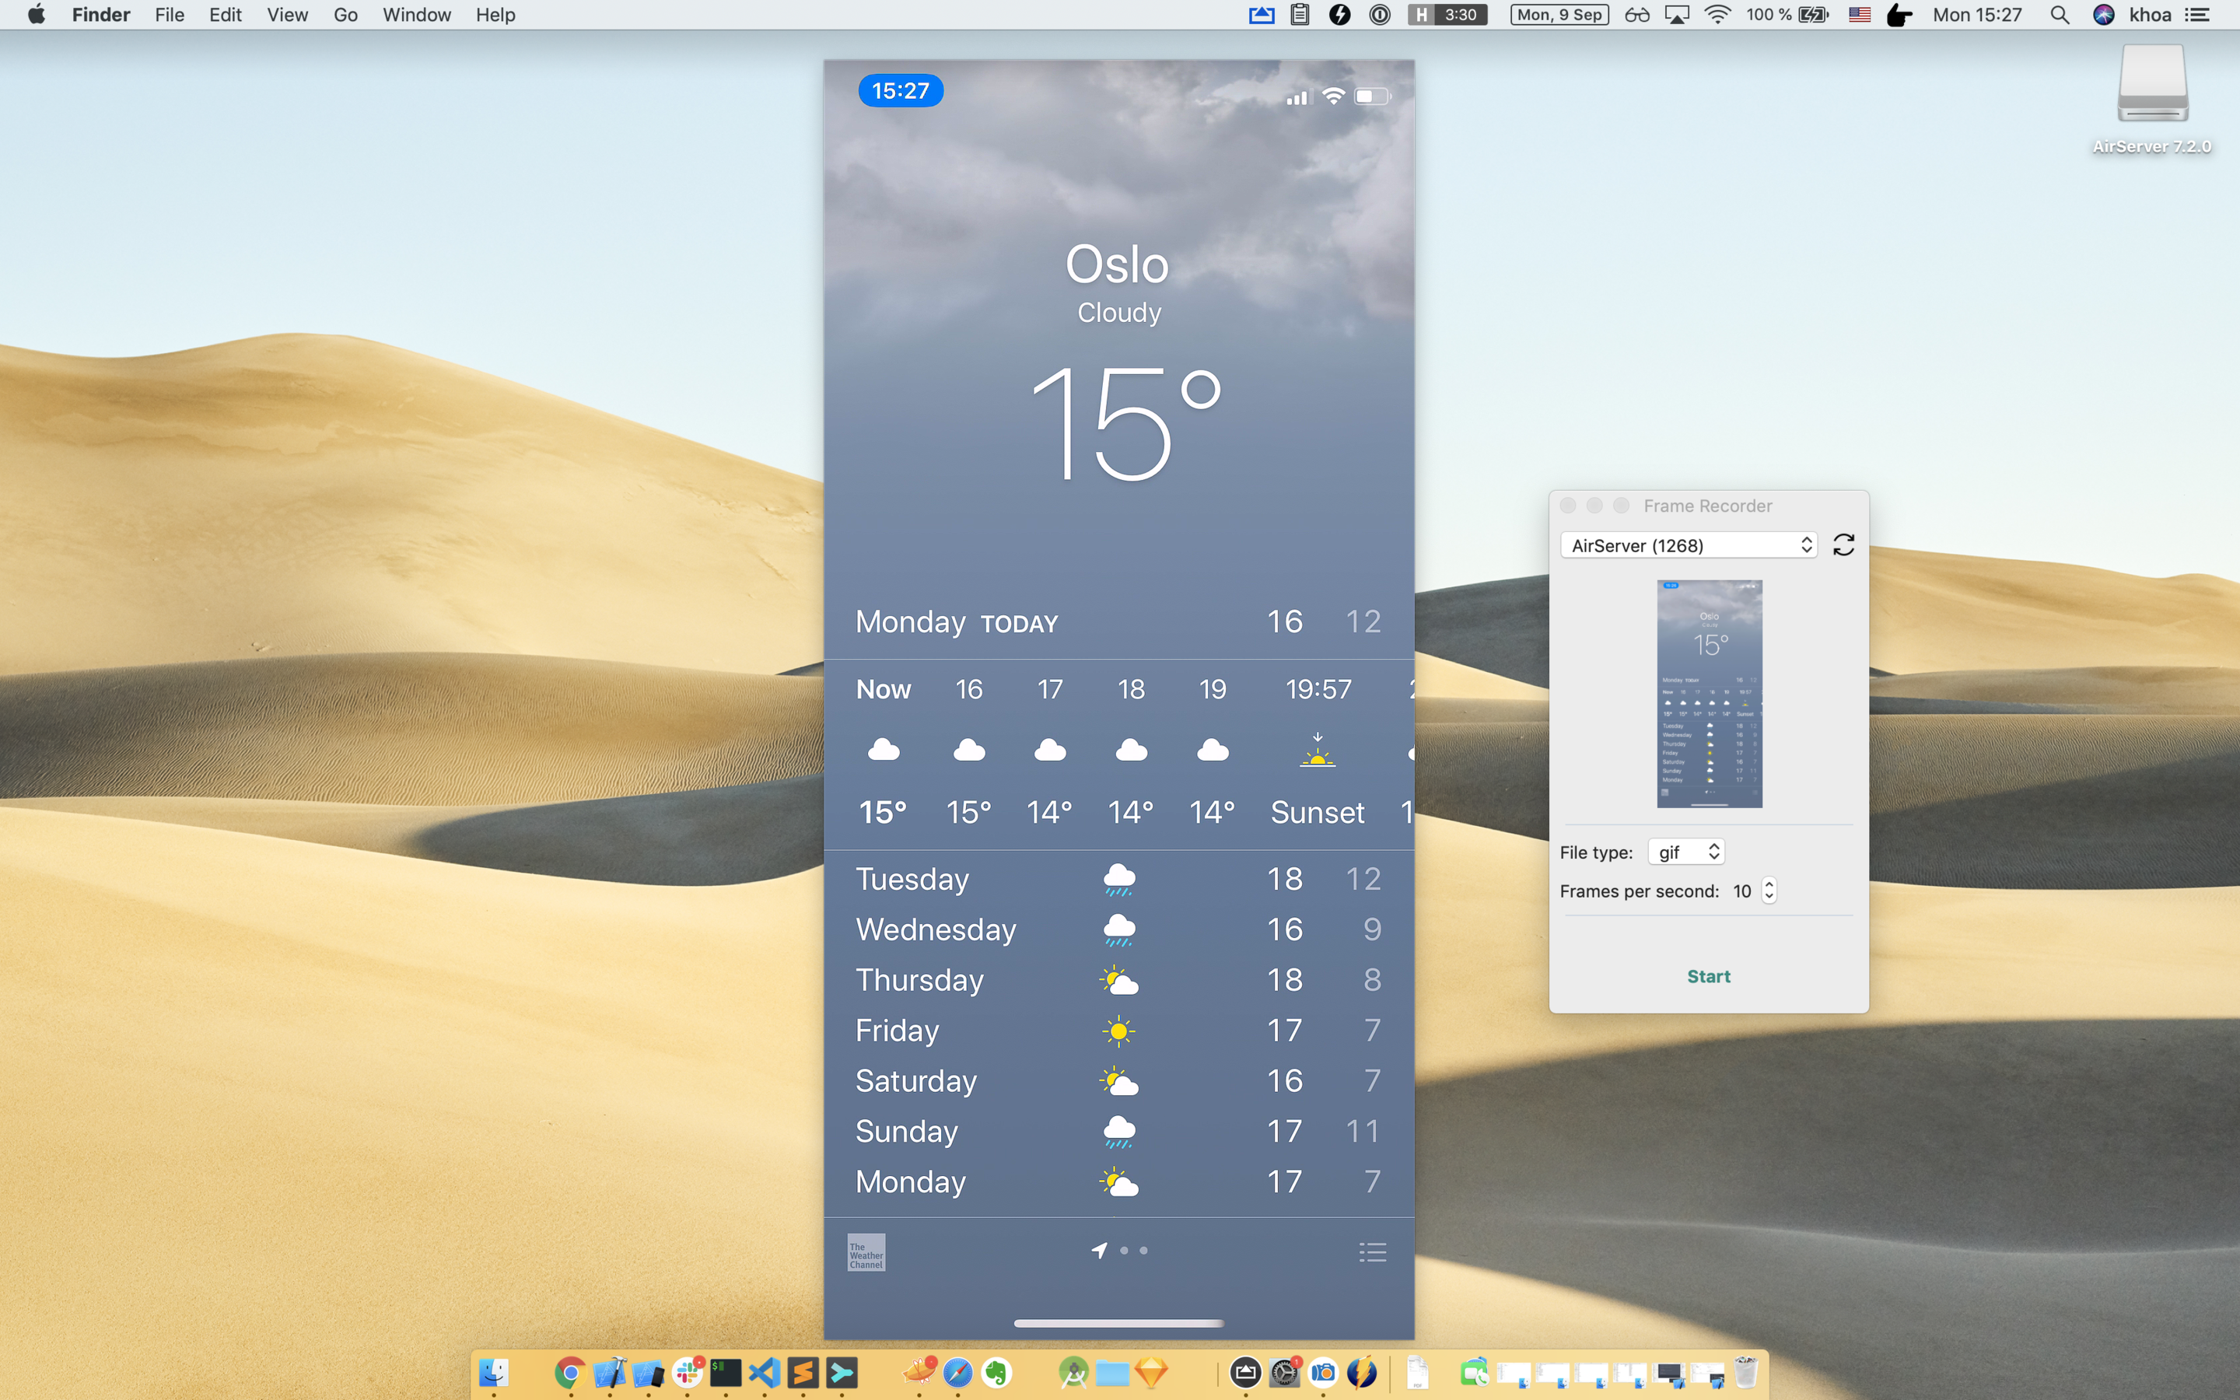
Task: Tap the current location arrow page indicator
Action: [x=1100, y=1251]
